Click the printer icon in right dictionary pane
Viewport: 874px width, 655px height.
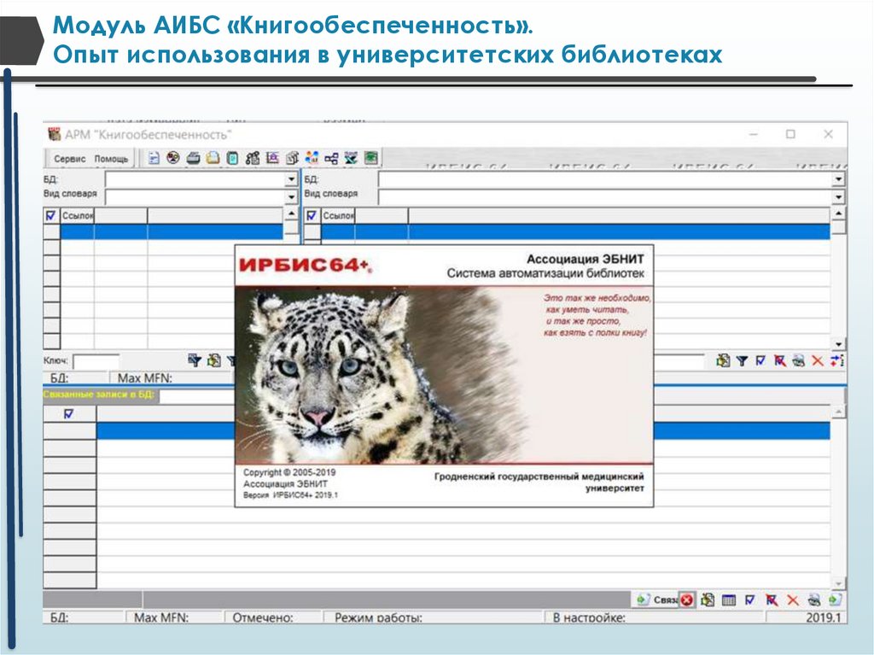(798, 361)
